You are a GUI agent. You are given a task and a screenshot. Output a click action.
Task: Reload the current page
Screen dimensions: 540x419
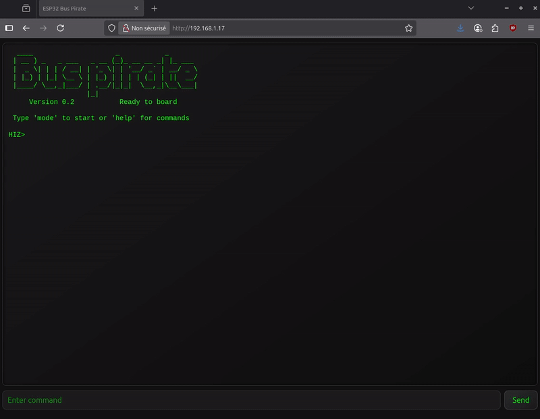click(60, 28)
